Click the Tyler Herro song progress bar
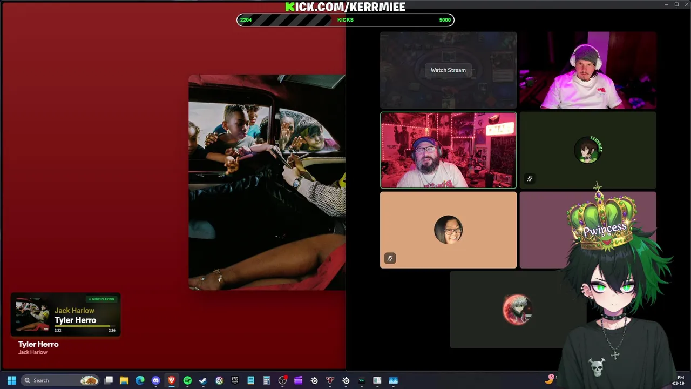This screenshot has height=389, width=691. (85, 326)
